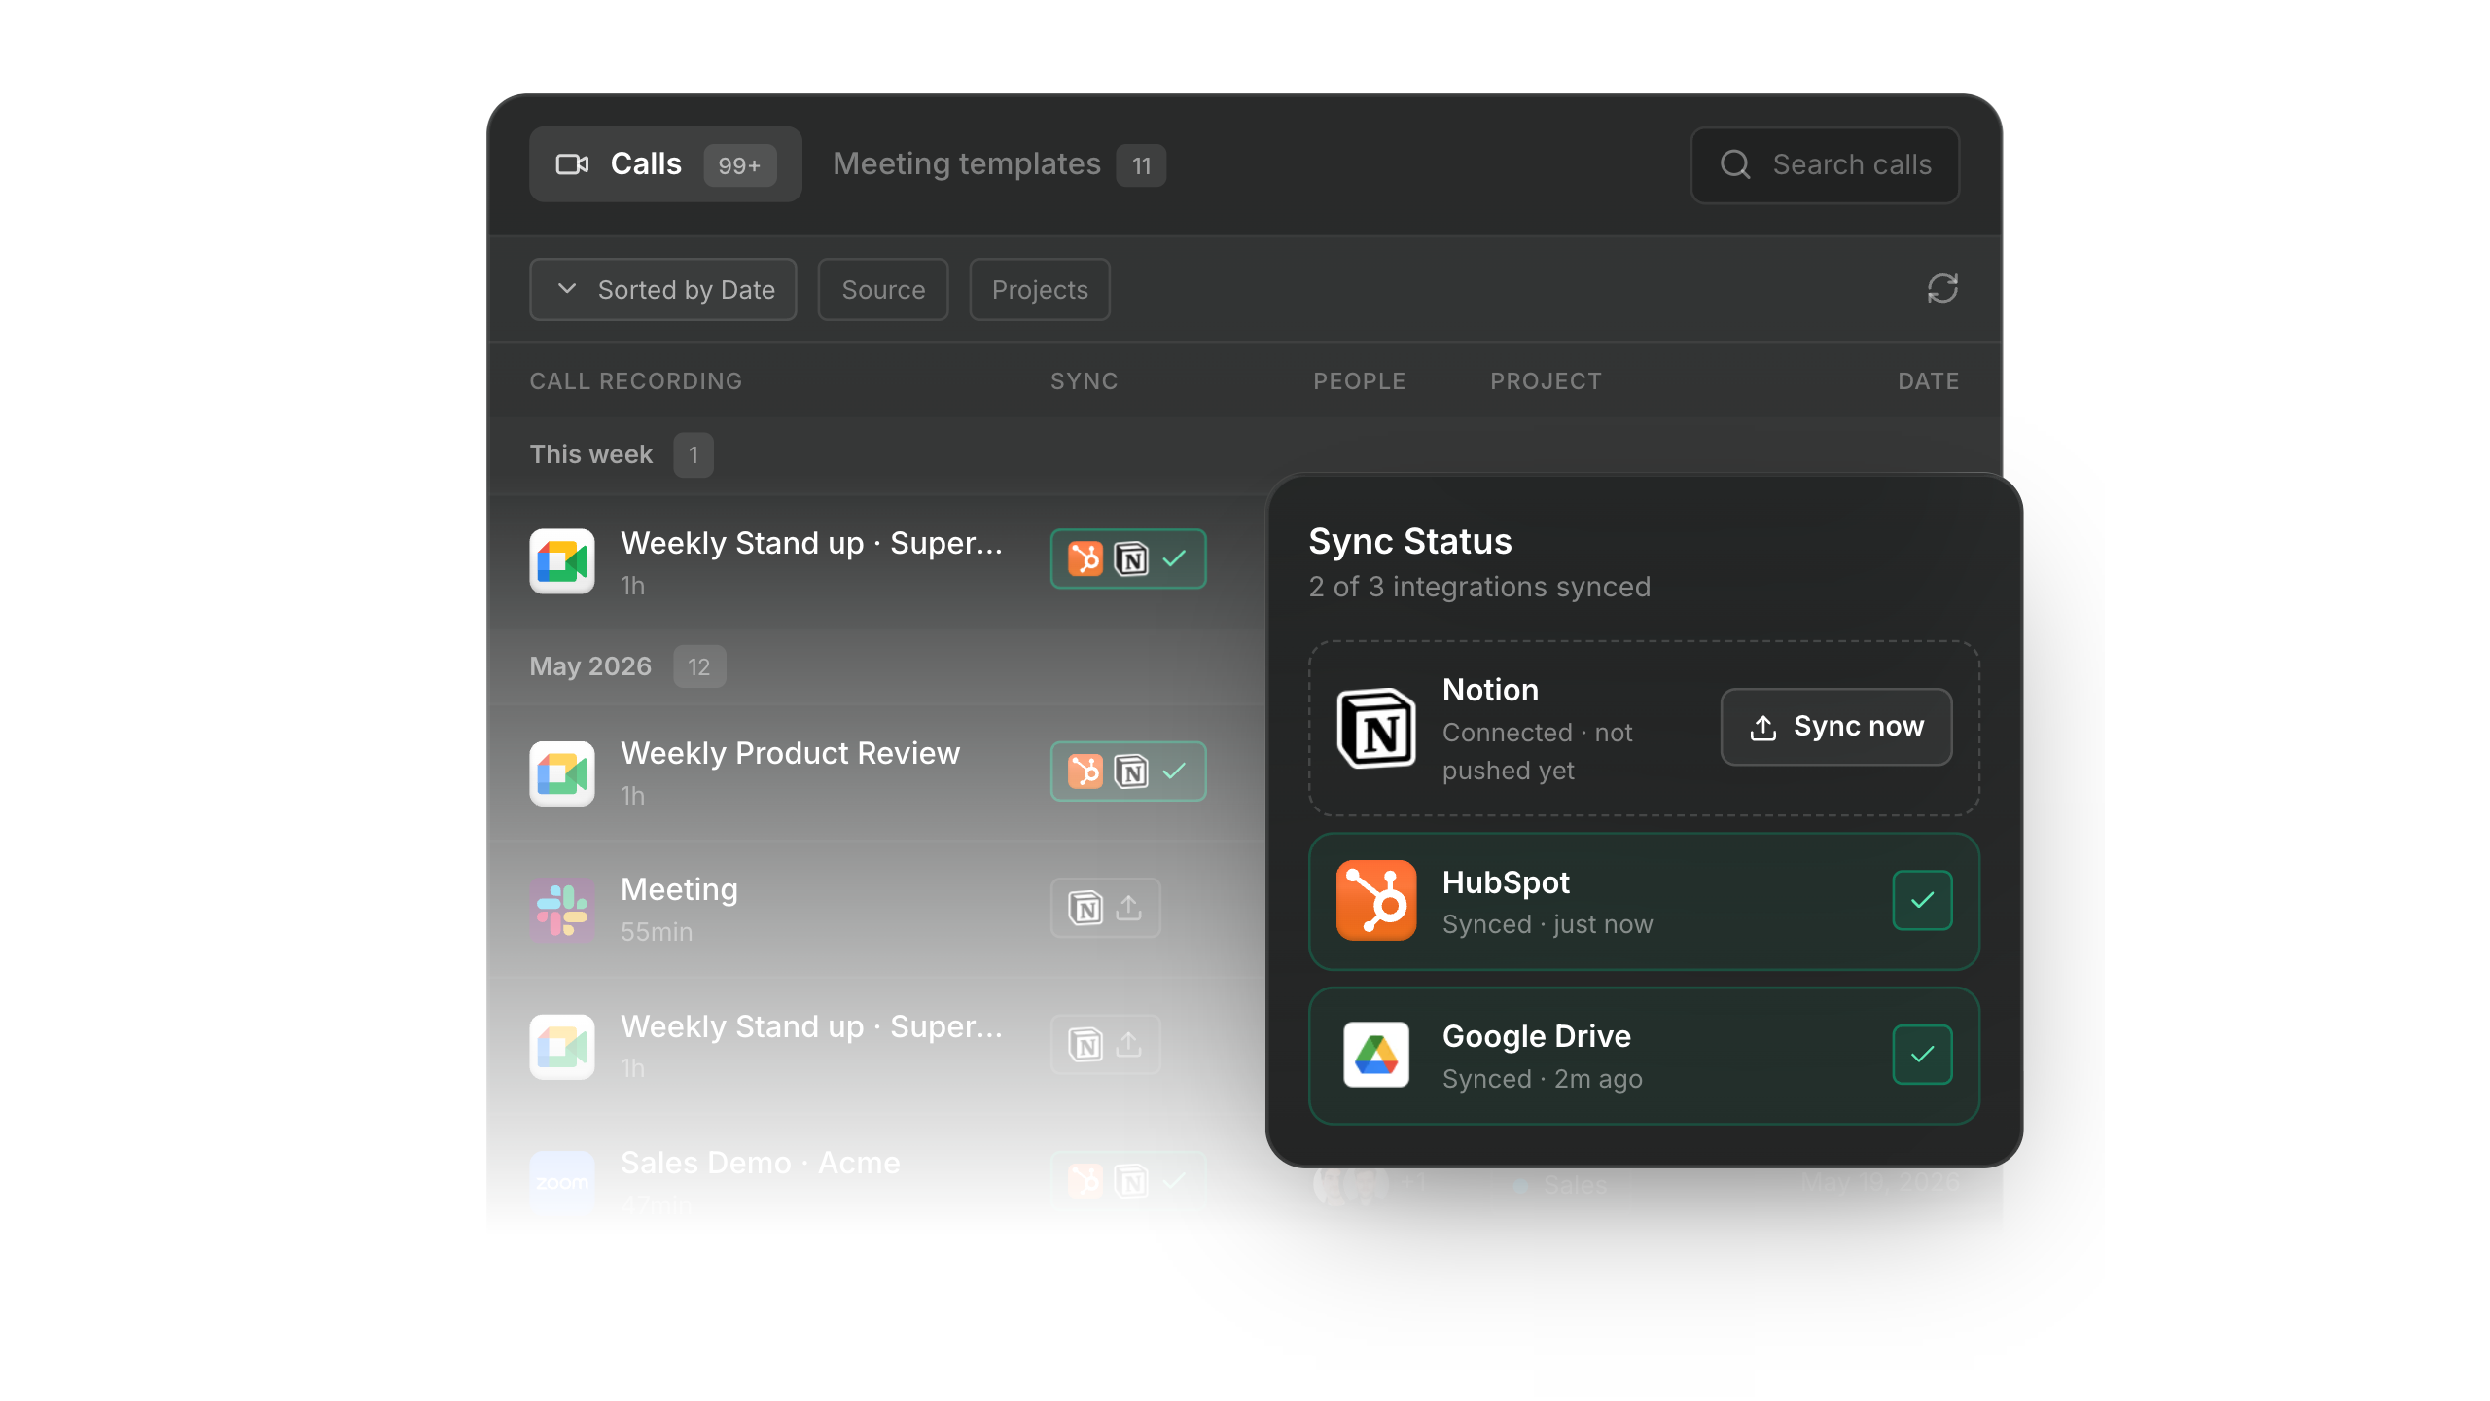Open the Source filter
The height and width of the screenshot is (1401, 2490).
(x=883, y=290)
